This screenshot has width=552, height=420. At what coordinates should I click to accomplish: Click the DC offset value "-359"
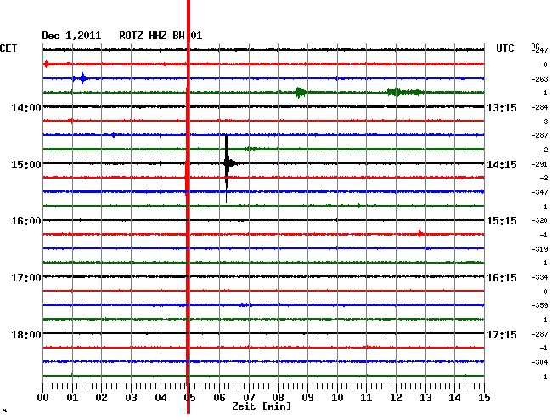point(539,305)
